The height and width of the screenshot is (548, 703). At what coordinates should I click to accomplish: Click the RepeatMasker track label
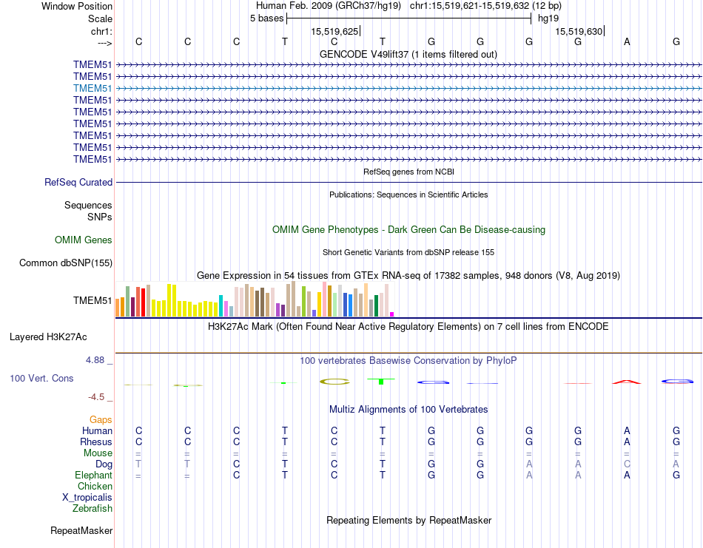[x=81, y=530]
